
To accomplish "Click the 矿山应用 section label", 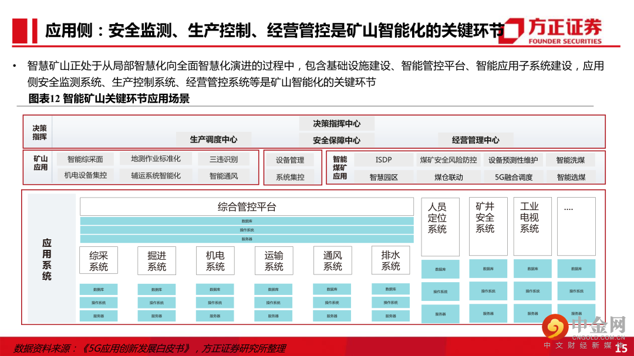I will coord(41,163).
